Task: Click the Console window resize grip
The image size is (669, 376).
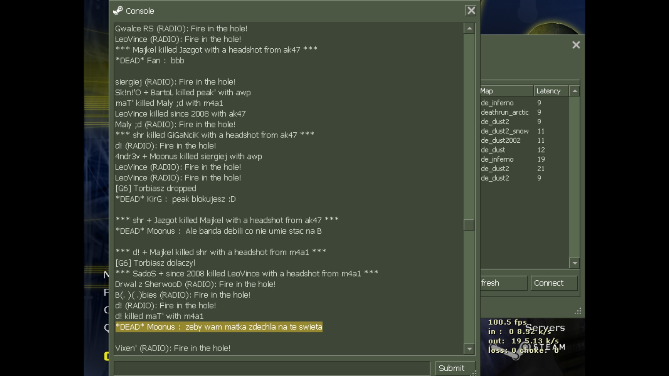Action: (x=474, y=373)
